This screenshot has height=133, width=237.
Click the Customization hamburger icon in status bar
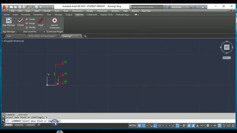(x=233, y=126)
